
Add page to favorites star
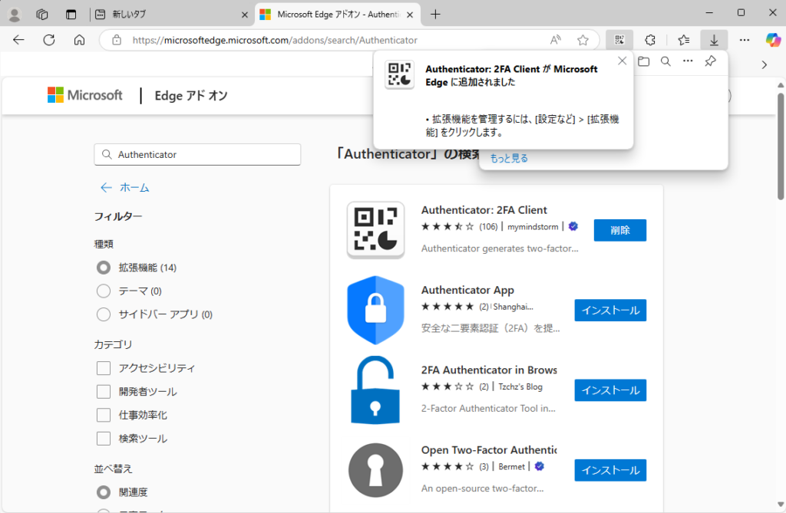(583, 40)
